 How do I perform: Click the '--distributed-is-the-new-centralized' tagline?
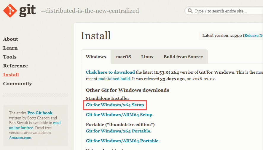(90, 11)
